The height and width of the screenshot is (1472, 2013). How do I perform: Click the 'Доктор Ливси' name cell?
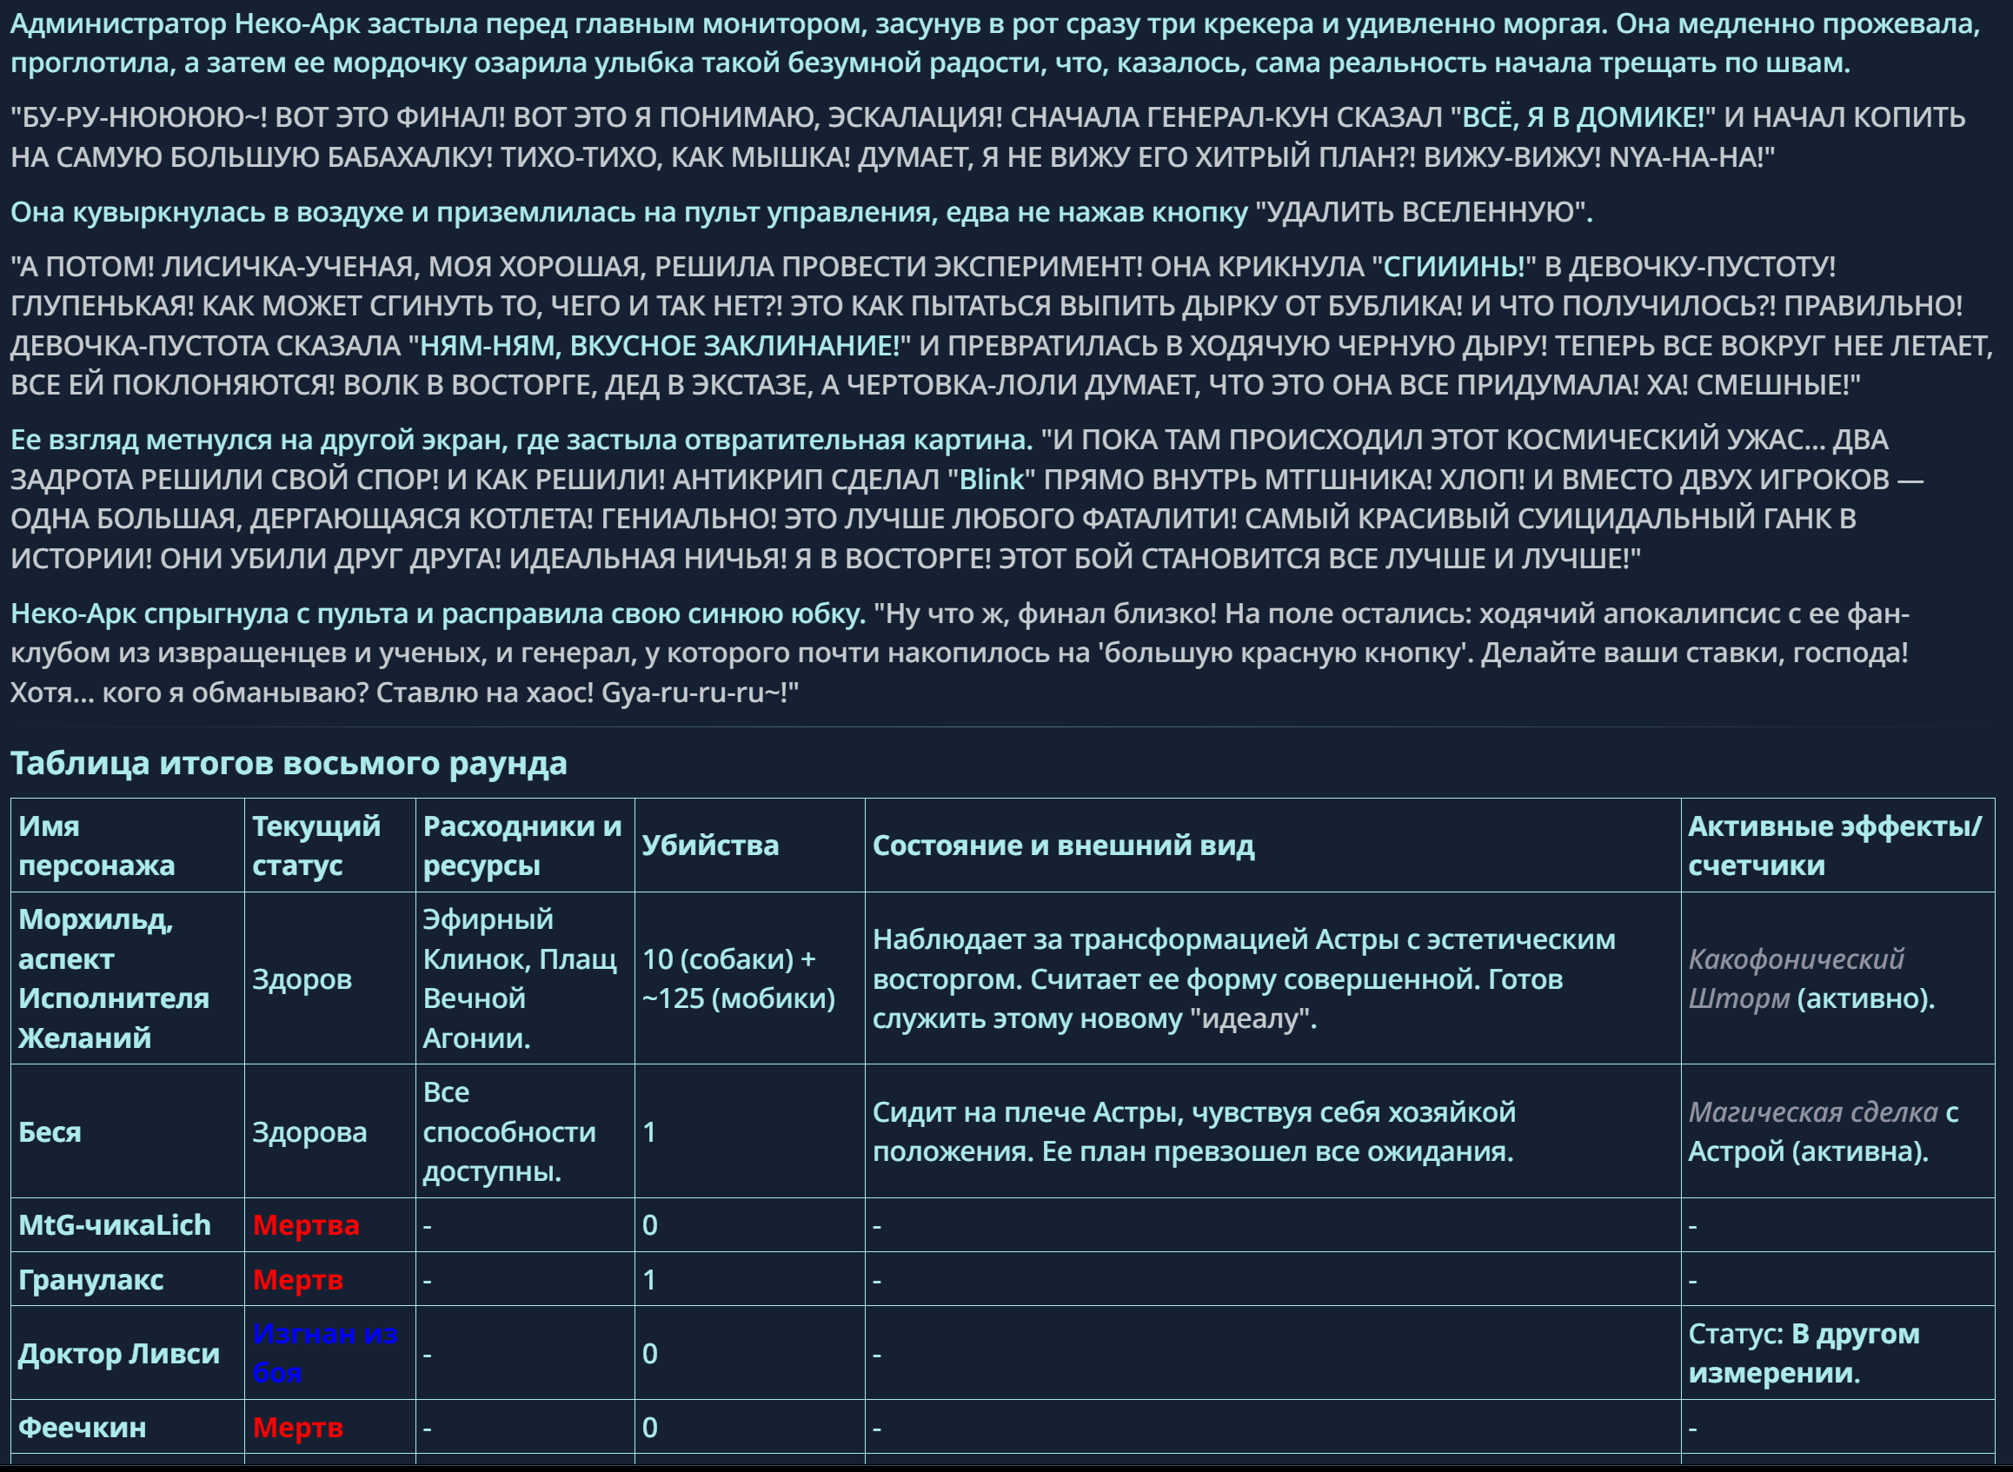tap(118, 1353)
